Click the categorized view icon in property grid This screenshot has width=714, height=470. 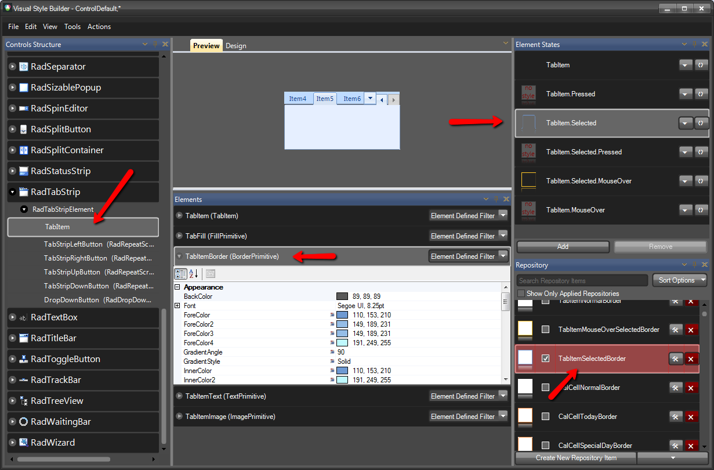(180, 273)
